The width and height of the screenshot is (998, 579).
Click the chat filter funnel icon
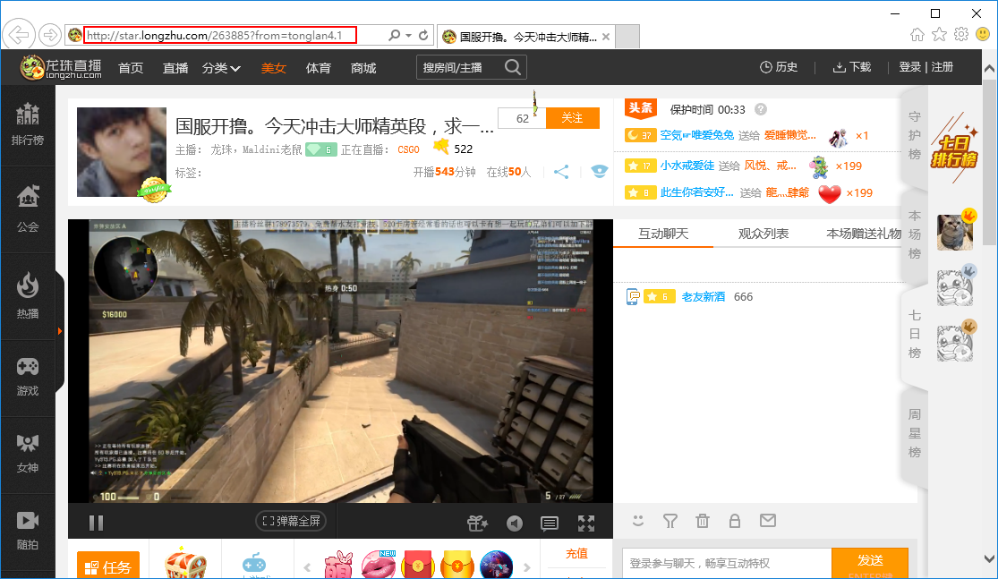670,521
